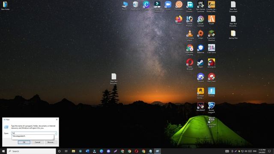The width and height of the screenshot is (274, 154).
Task: Select the Adobe Photoshop desktop shortcut
Action: click(190, 21)
